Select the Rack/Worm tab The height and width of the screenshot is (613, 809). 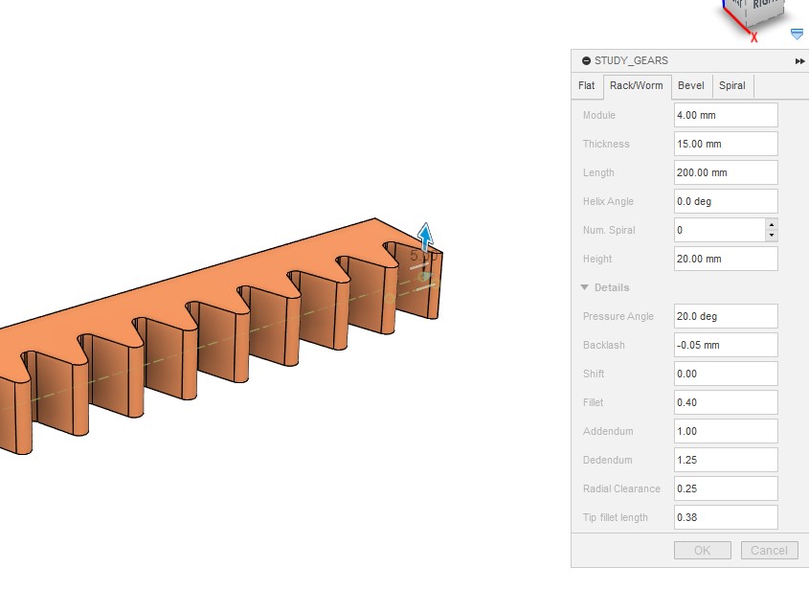pyautogui.click(x=636, y=86)
